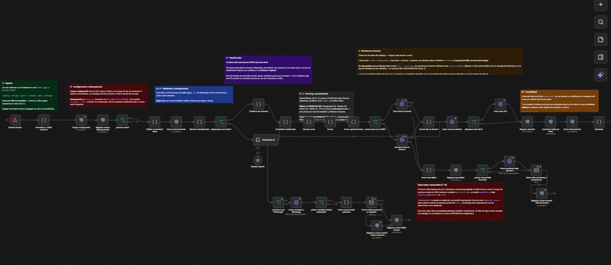Screen dimensions: 611x265
Task: Click the brown 'J · Escritura en Kommo' note
Action: pyautogui.click(x=440, y=61)
